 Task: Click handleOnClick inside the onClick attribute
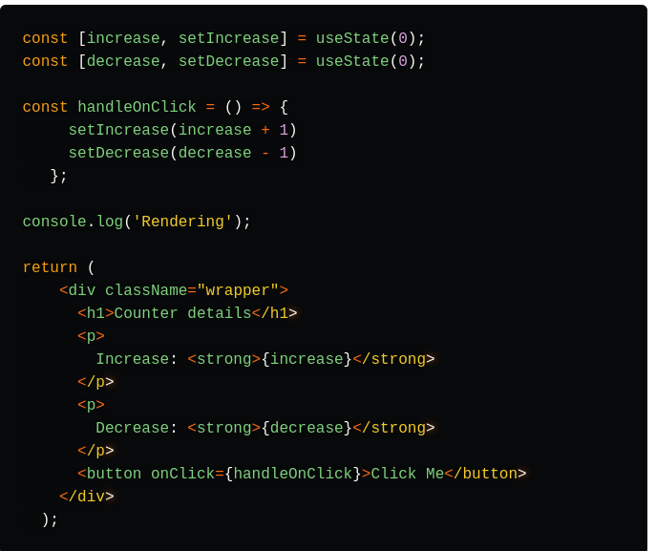293,474
